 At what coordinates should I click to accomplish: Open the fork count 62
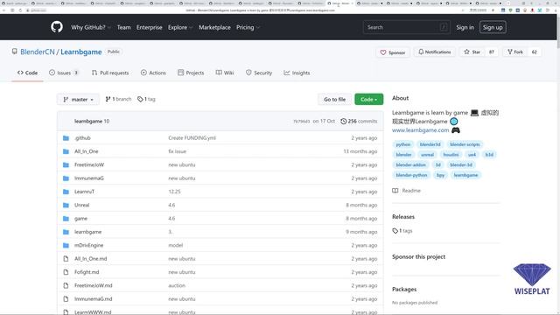(x=535, y=52)
